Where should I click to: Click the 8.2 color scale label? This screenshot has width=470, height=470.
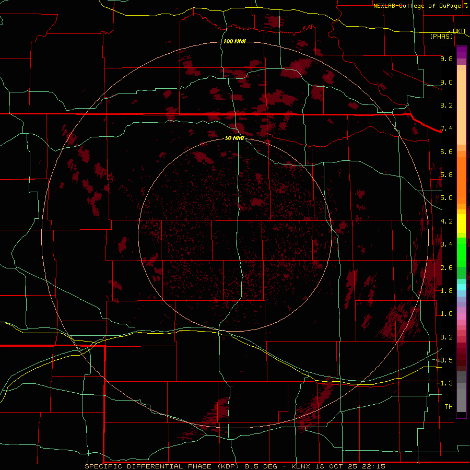pos(446,105)
